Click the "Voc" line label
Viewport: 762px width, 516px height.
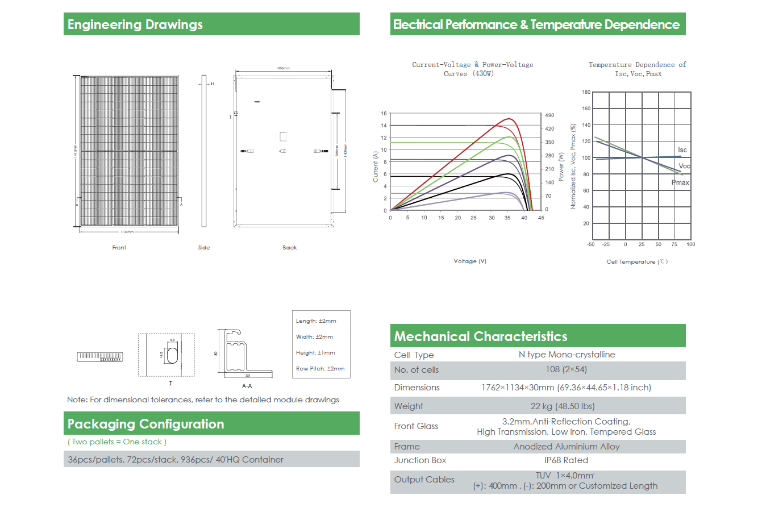pyautogui.click(x=685, y=166)
